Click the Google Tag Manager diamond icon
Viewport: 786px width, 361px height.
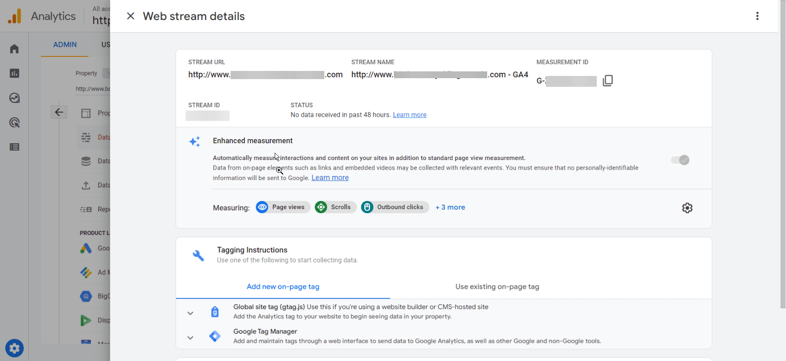coord(215,336)
